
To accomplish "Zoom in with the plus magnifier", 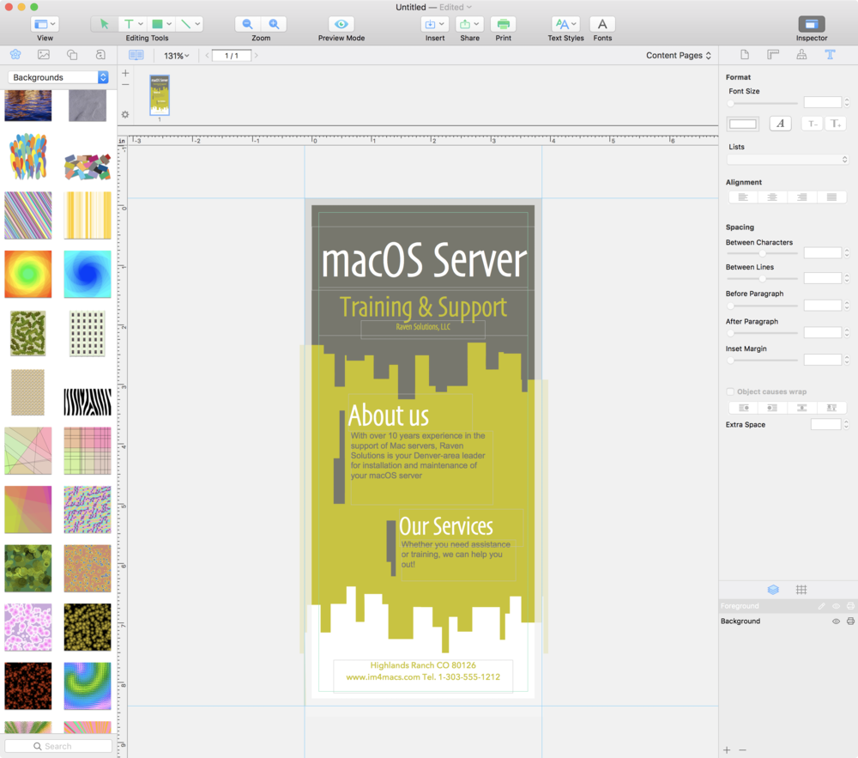I will pos(275,24).
